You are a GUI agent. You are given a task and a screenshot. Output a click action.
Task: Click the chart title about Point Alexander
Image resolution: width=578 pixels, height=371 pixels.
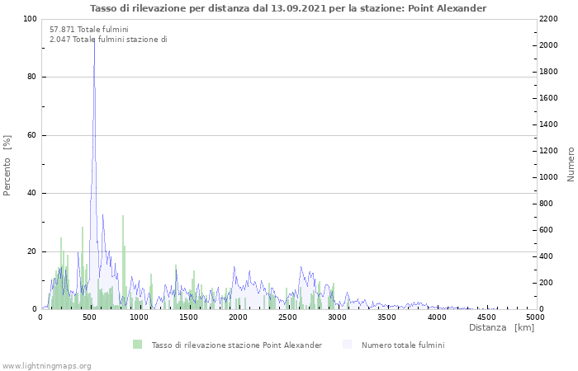[x=288, y=8]
